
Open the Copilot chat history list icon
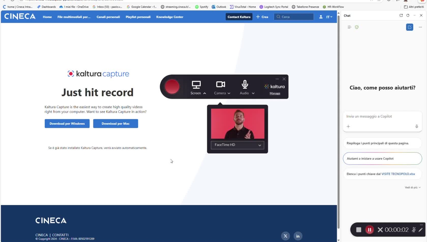(x=349, y=27)
